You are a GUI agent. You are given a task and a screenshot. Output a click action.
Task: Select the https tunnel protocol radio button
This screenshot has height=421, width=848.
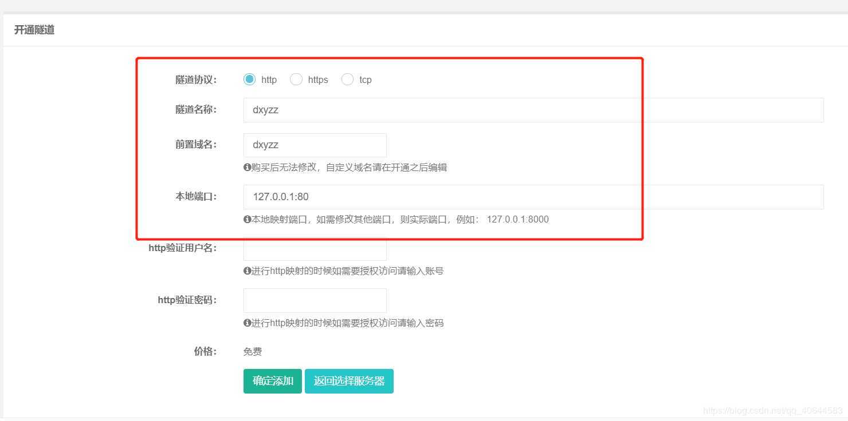pos(296,80)
